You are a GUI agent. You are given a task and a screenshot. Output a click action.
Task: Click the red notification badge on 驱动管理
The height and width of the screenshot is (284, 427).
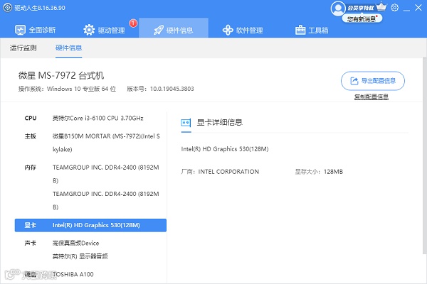click(133, 23)
